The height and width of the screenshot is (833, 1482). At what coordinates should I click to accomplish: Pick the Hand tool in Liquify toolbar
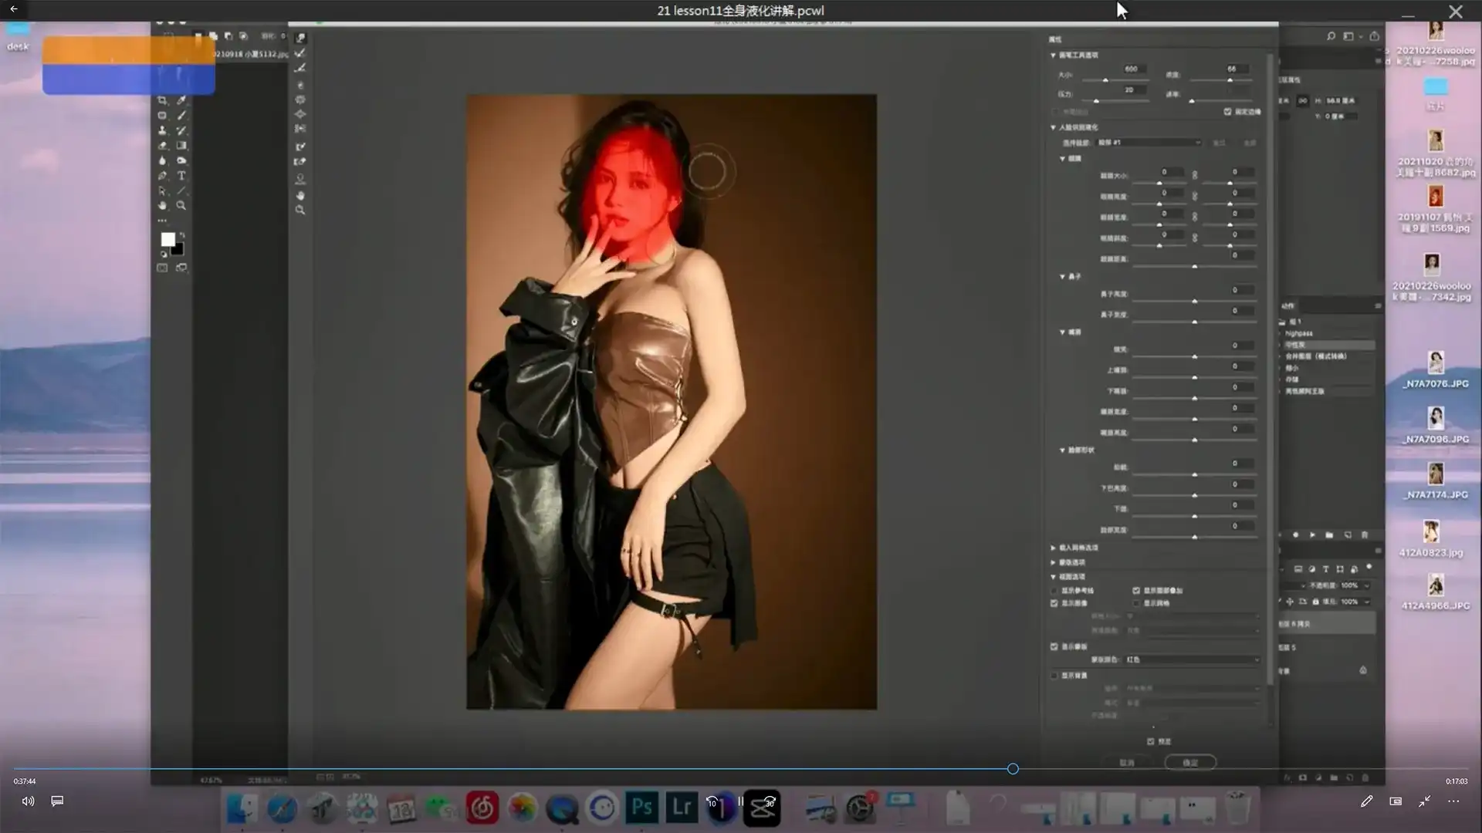coord(300,195)
